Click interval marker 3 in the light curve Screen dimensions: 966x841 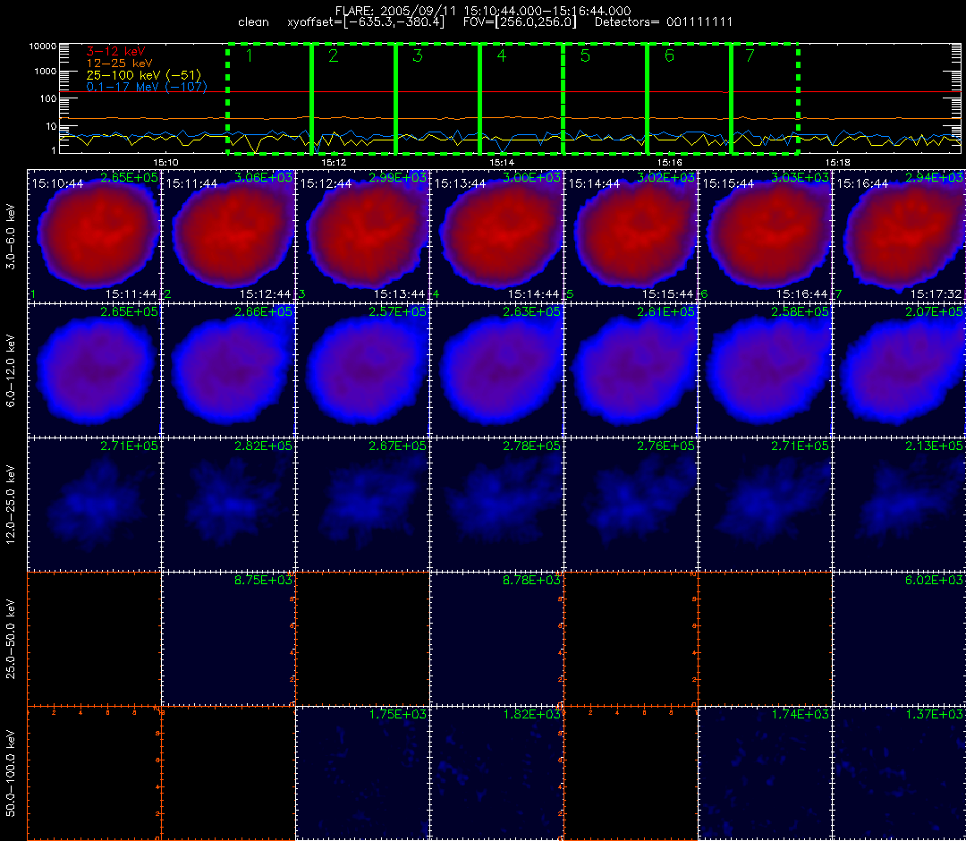pos(418,56)
